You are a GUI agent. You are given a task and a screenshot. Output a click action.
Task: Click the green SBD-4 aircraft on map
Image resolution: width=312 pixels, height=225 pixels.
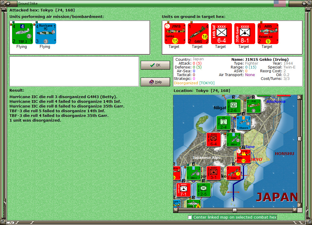[234, 140]
